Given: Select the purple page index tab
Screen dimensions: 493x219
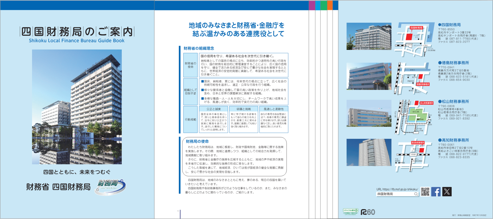Looking at the screenshot, I should (312, 5).
